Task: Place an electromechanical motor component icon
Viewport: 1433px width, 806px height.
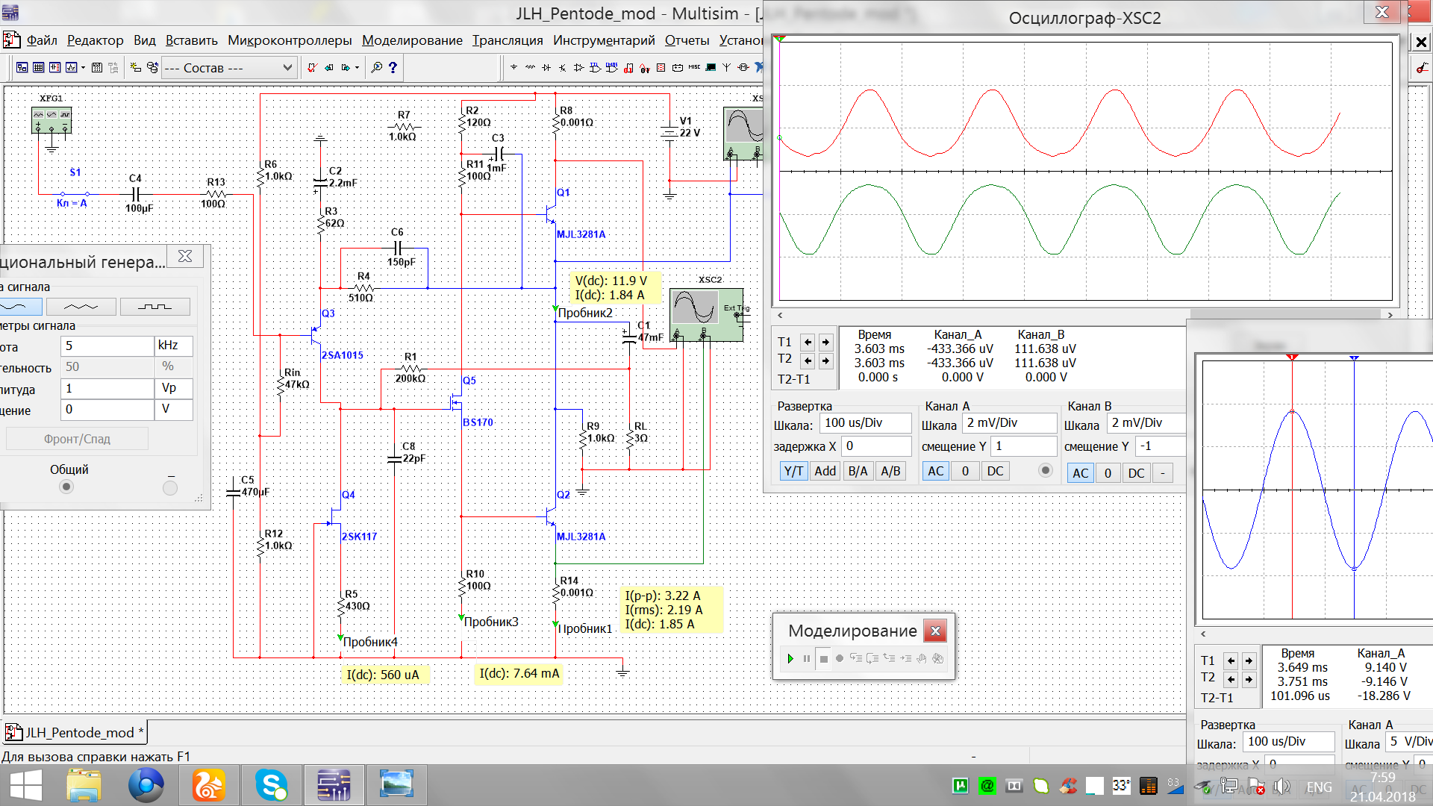Action: pos(743,67)
